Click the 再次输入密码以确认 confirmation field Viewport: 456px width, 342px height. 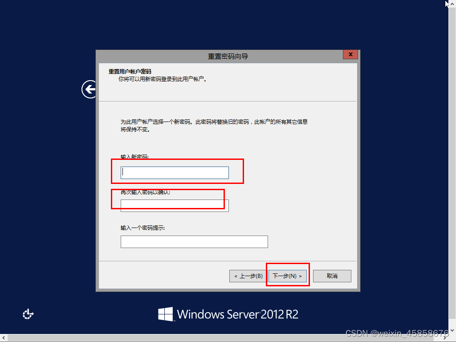(x=175, y=206)
